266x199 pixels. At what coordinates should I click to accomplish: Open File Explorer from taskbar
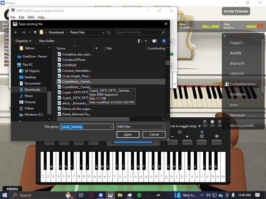(120, 195)
